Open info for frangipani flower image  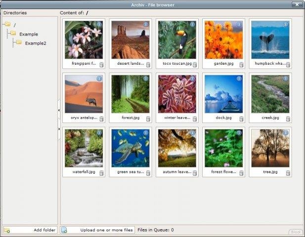99,24
